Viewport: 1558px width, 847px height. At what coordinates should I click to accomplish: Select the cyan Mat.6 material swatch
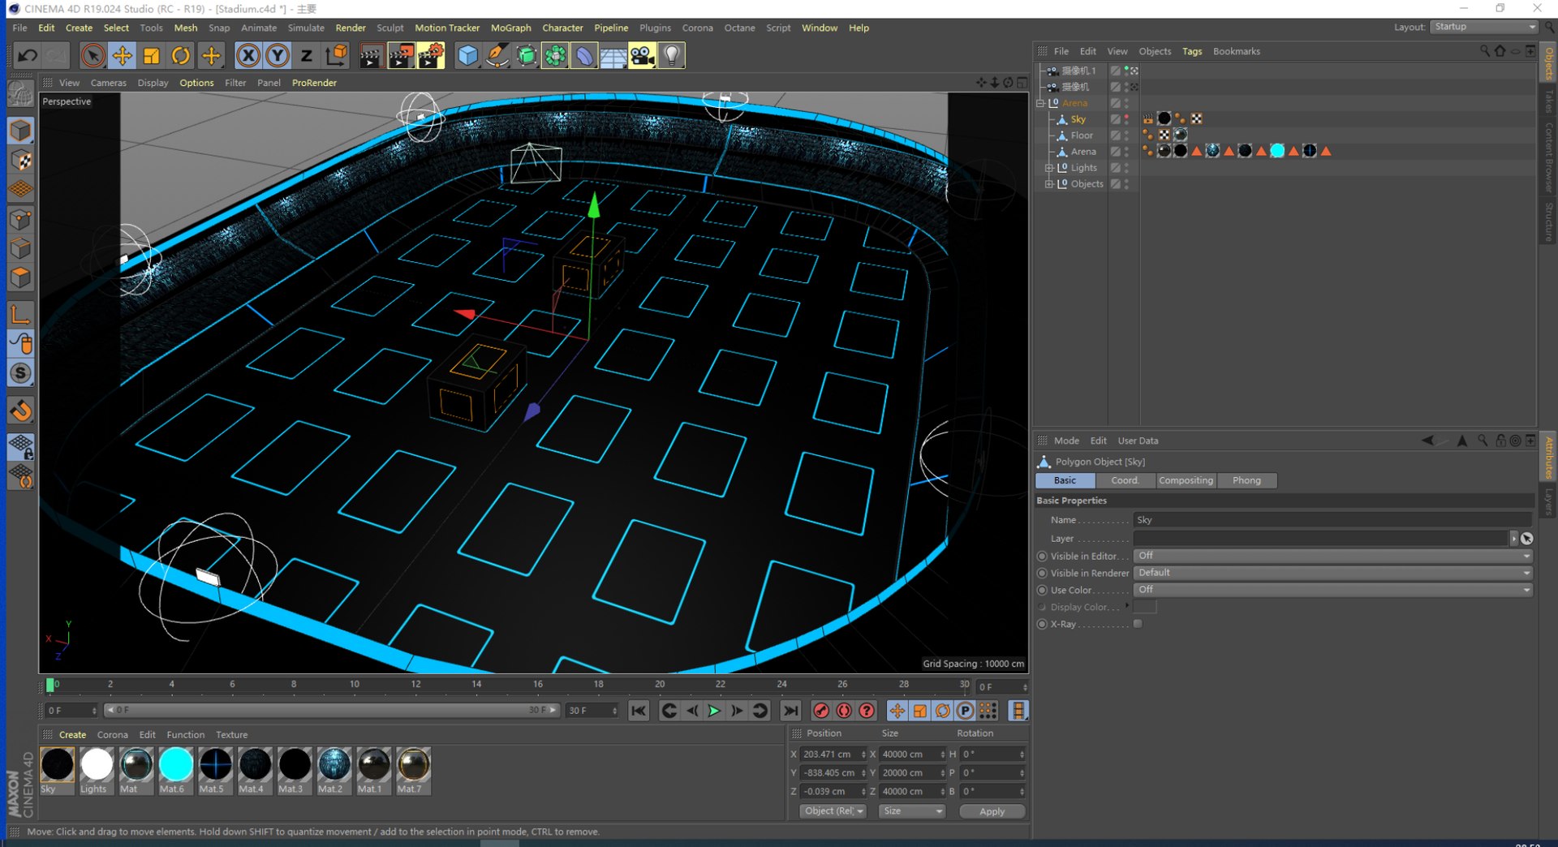[175, 764]
